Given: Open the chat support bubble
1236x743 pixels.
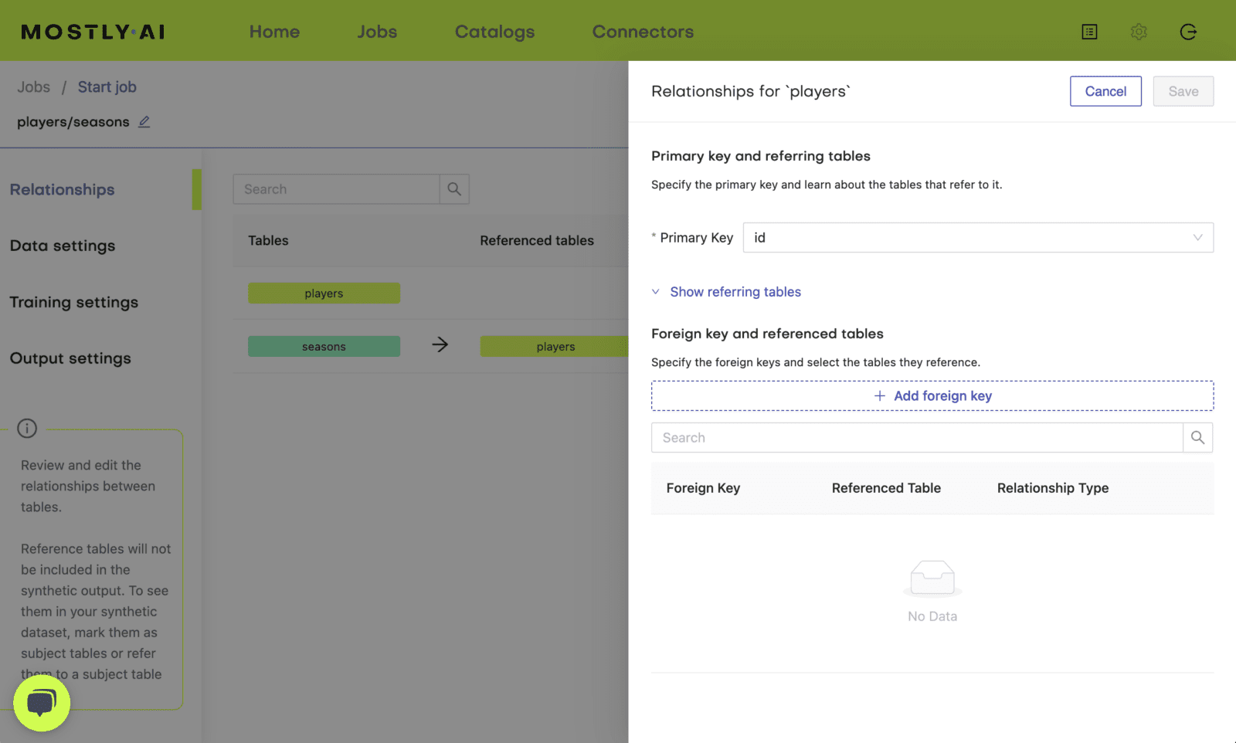Looking at the screenshot, I should tap(42, 703).
